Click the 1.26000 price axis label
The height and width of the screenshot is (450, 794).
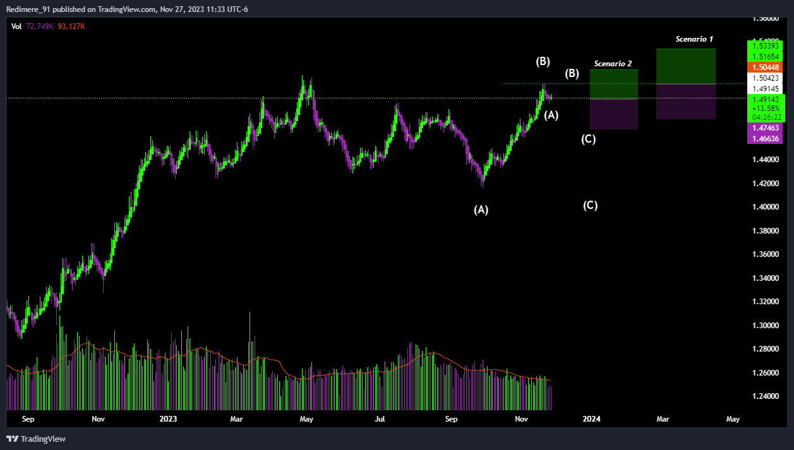765,373
